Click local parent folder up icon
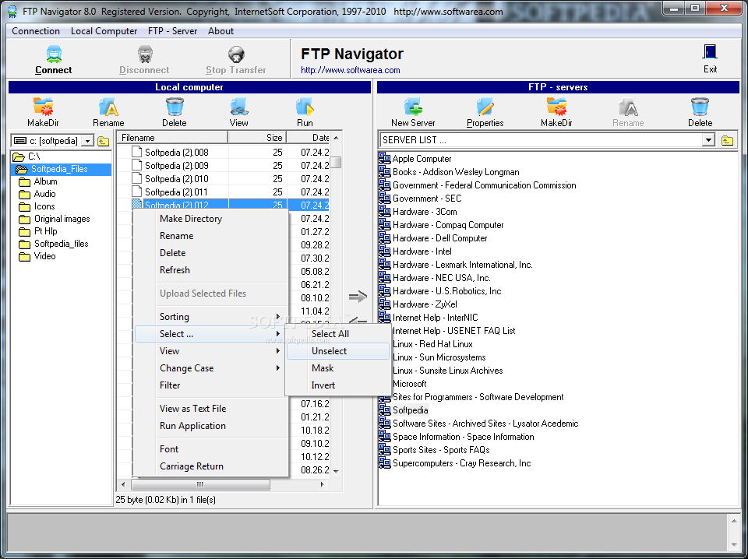 point(103,141)
